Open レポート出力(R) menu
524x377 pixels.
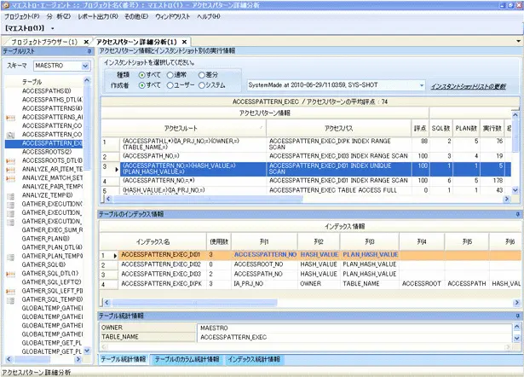(98, 16)
